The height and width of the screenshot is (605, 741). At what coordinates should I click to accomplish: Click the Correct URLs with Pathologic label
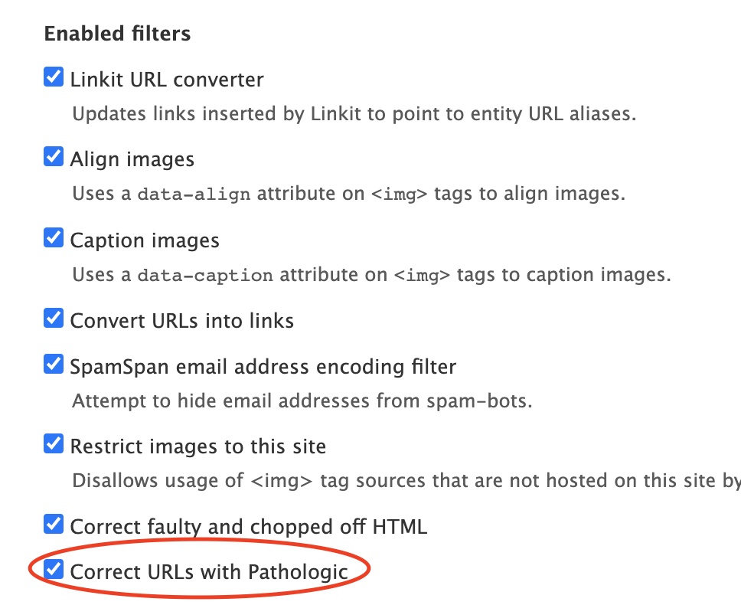tap(209, 571)
